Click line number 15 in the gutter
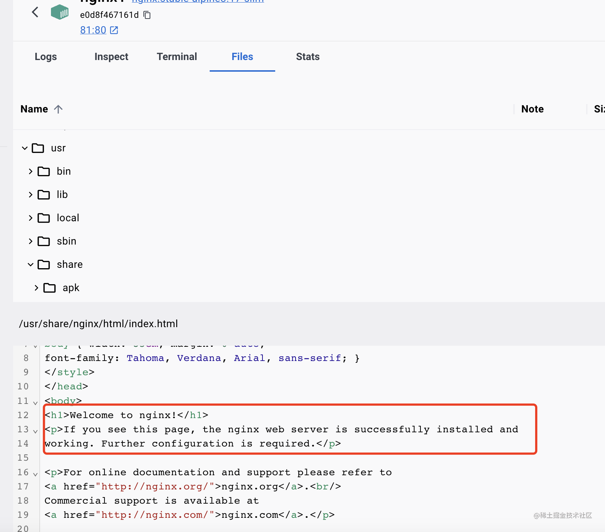The width and height of the screenshot is (605, 532). coord(23,458)
